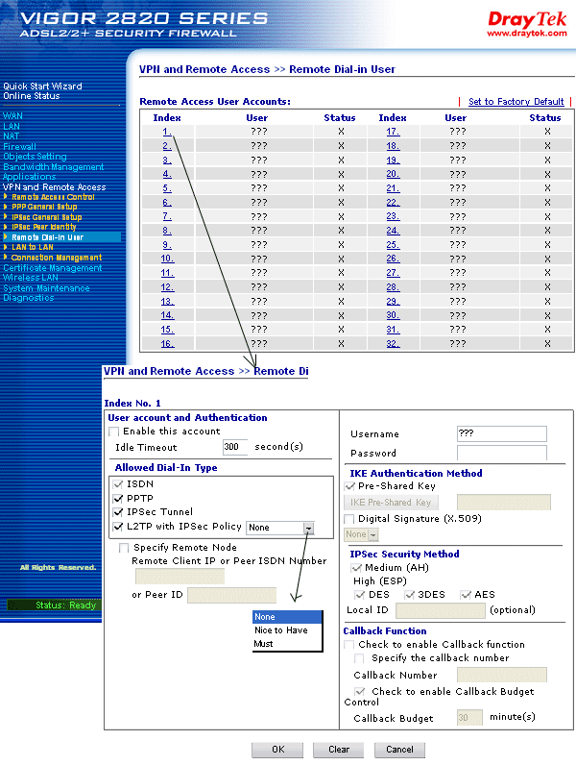Check Specify the callback number box

pyautogui.click(x=359, y=658)
